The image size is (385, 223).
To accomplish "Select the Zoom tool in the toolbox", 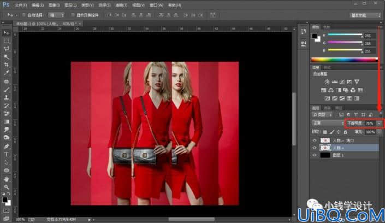I will click(7, 187).
